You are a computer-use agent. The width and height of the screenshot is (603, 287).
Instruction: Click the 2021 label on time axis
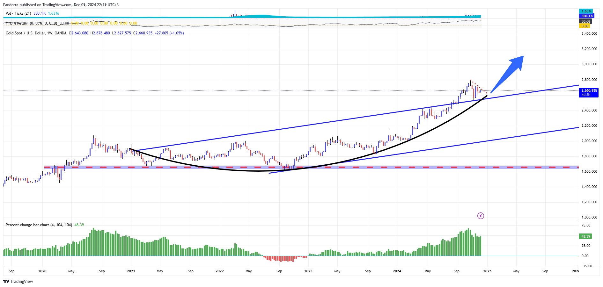point(131,271)
